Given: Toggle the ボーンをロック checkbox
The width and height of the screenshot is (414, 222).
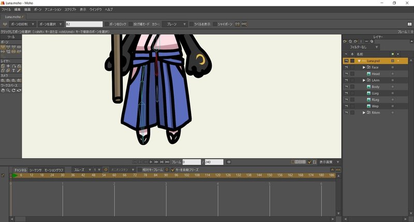Looking at the screenshot, I should click(107, 24).
